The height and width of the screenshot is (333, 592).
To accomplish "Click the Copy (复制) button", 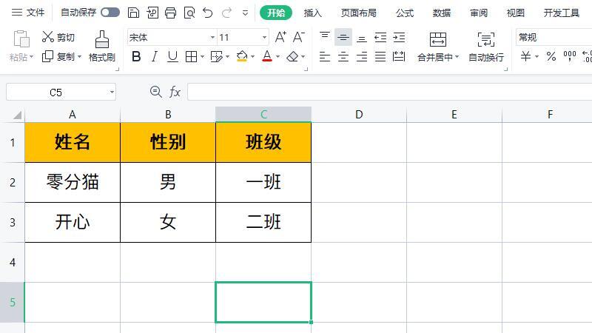I will pos(59,56).
